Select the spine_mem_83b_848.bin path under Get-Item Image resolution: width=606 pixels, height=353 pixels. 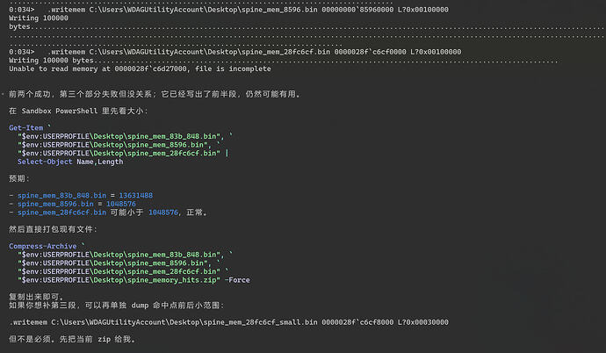[x=120, y=136]
